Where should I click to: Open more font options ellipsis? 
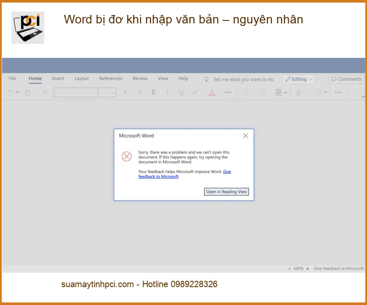click(228, 92)
